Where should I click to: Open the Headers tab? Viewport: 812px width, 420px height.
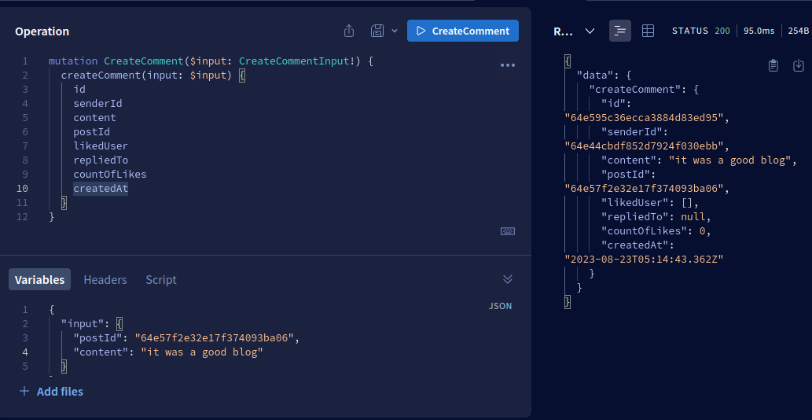coord(105,280)
